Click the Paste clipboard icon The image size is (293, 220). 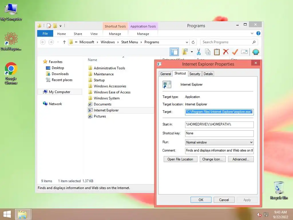[217, 52]
